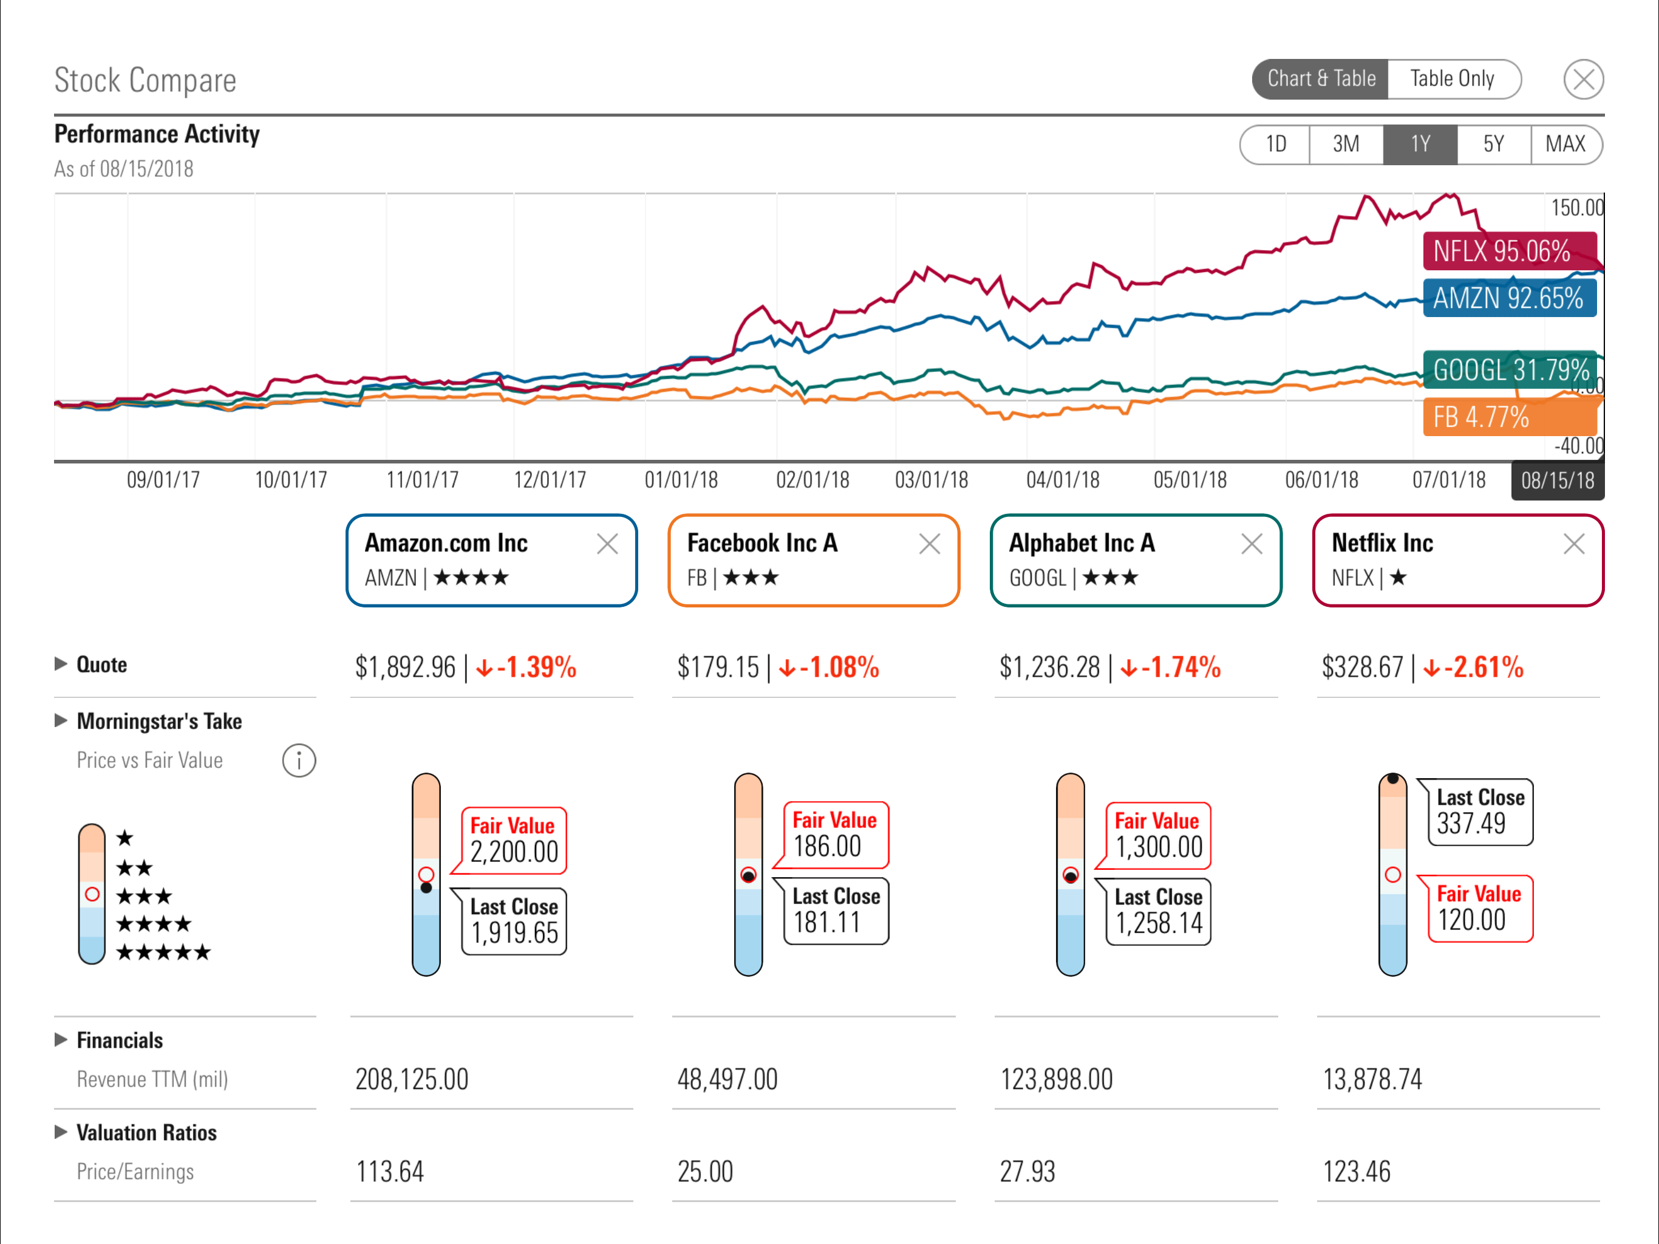Click the Amazon last close gauge dot

point(426,889)
